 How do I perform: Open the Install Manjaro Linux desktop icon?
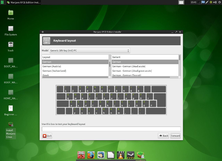pyautogui.click(x=11, y=124)
